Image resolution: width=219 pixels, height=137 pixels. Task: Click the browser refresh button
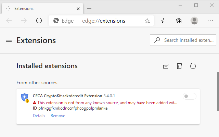coord(39,21)
